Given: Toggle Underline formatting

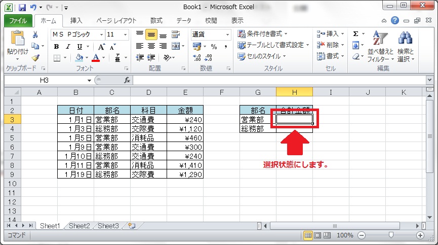Looking at the screenshot, I should pos(79,47).
